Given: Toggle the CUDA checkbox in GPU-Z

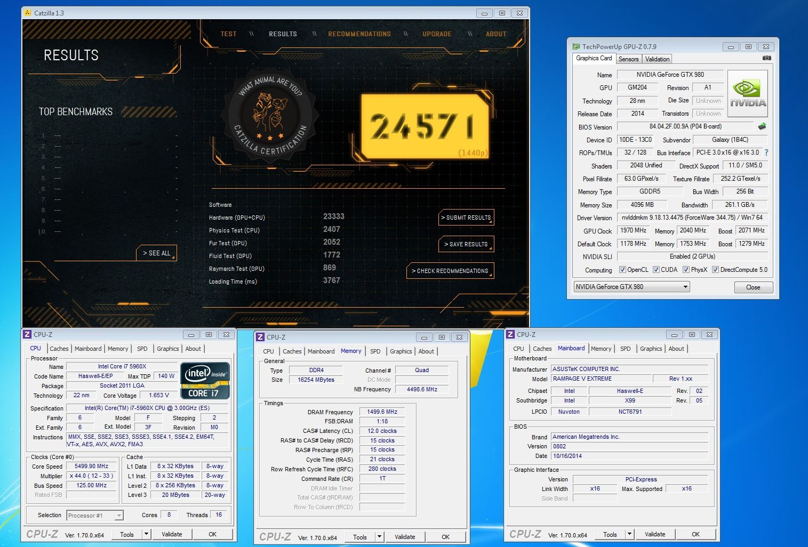Looking at the screenshot, I should (x=656, y=270).
